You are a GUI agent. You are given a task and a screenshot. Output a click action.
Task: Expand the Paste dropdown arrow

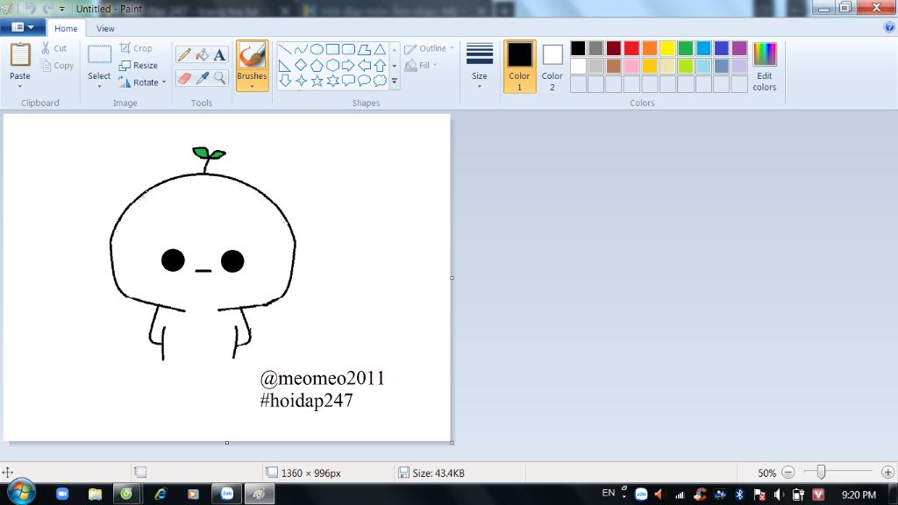[x=20, y=87]
